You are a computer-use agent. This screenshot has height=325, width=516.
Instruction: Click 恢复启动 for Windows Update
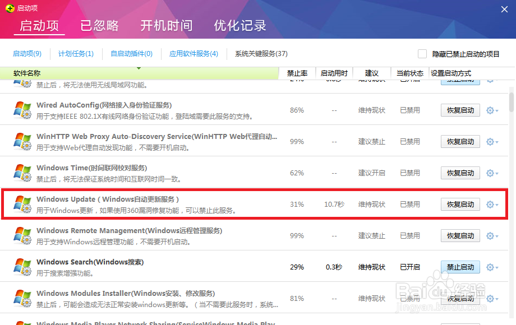coord(460,205)
